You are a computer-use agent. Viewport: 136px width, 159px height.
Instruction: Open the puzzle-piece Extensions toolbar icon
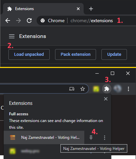[x=107, y=89]
